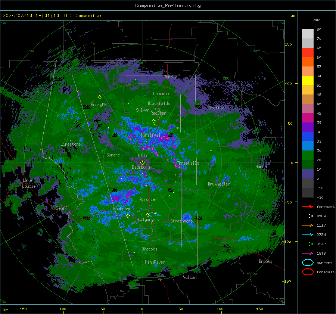The image size is (336, 314).
Task: Click the Cochrane city label
Action: (x=122, y=209)
